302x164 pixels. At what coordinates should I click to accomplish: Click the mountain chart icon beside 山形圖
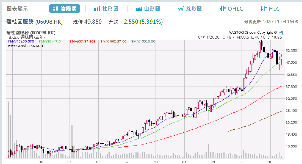pyautogui.click(x=139, y=9)
